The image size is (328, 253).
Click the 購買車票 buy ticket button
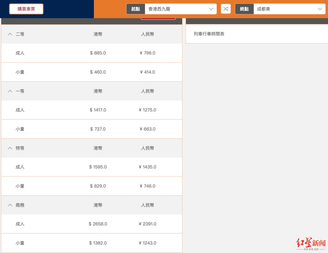click(26, 9)
